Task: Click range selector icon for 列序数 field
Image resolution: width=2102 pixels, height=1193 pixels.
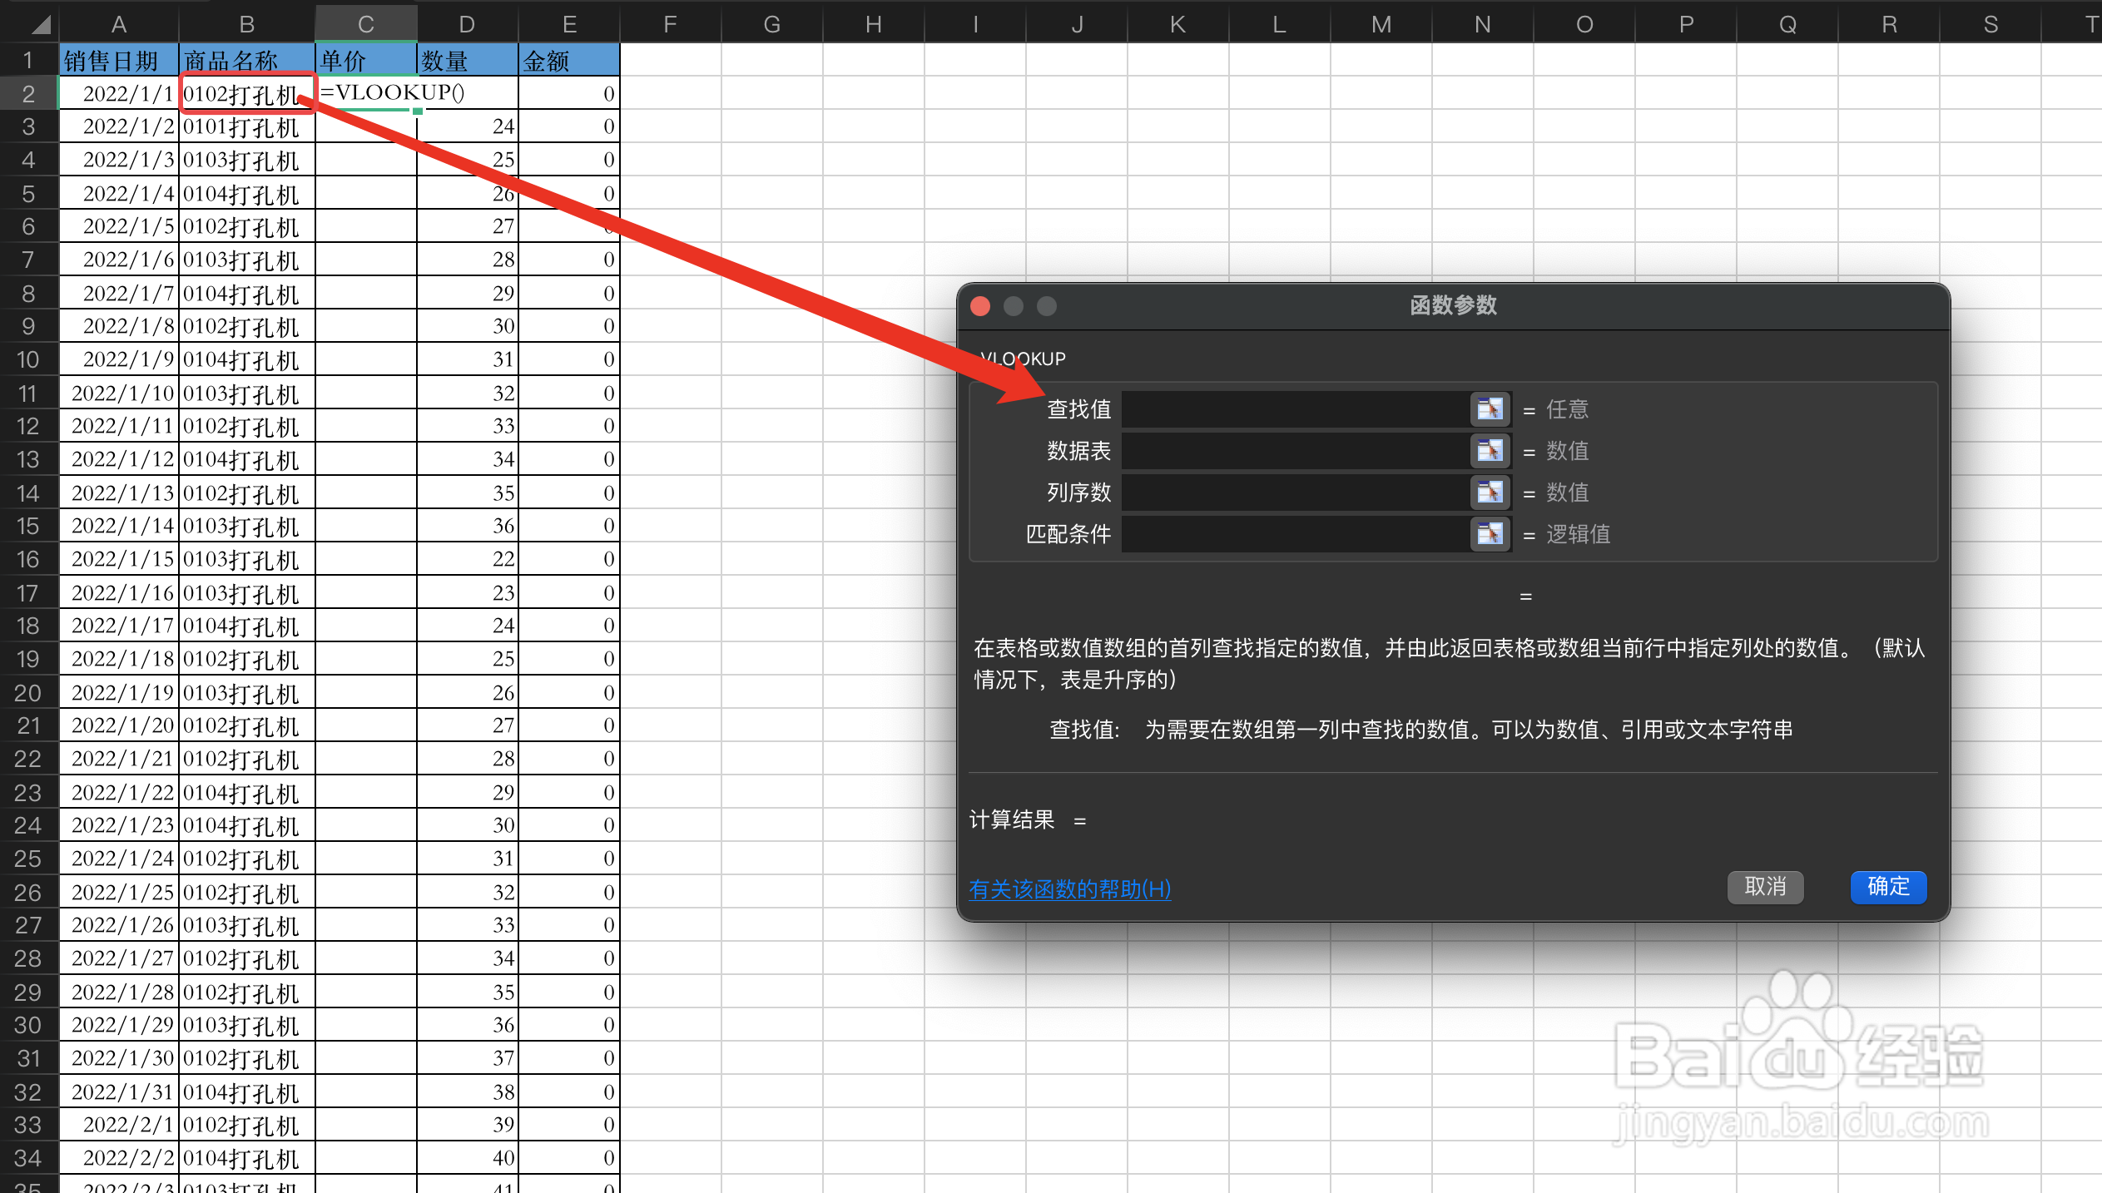Action: pos(1490,493)
